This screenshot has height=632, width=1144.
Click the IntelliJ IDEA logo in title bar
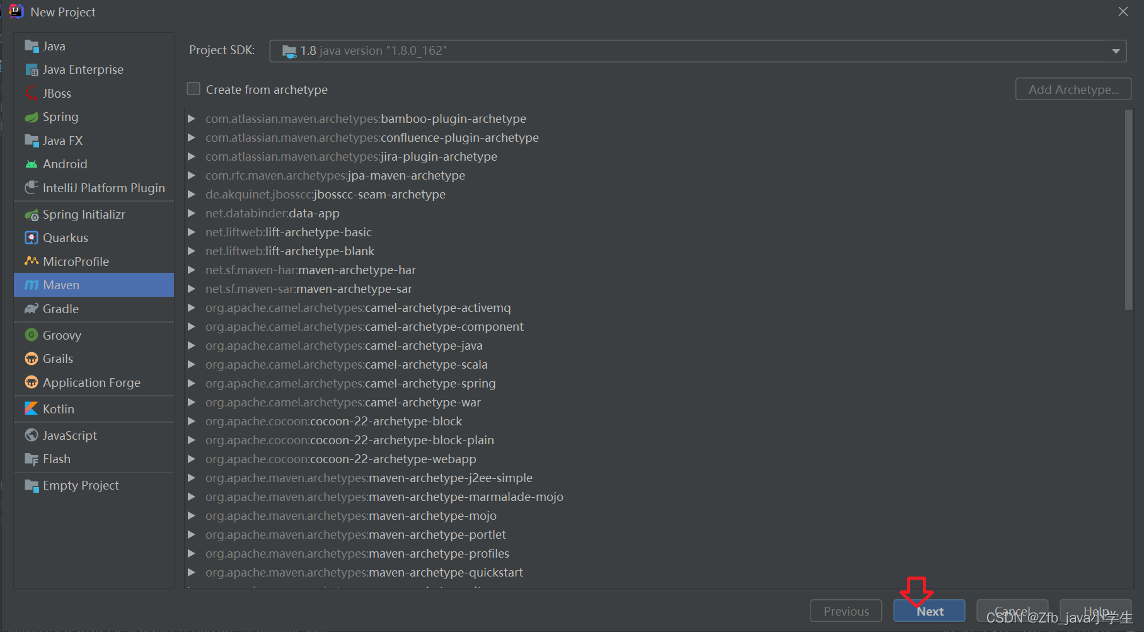tap(16, 11)
